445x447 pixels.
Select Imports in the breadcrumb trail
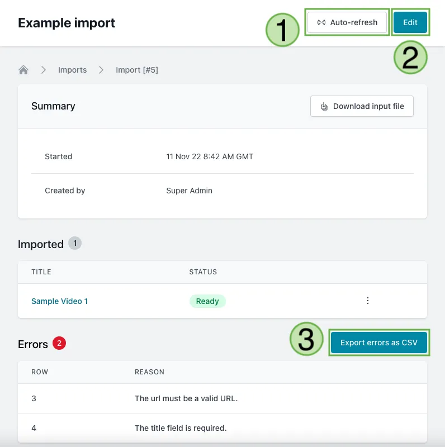(72, 70)
